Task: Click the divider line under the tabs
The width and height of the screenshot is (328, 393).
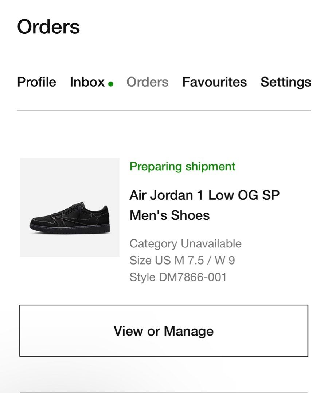Action: click(x=164, y=110)
